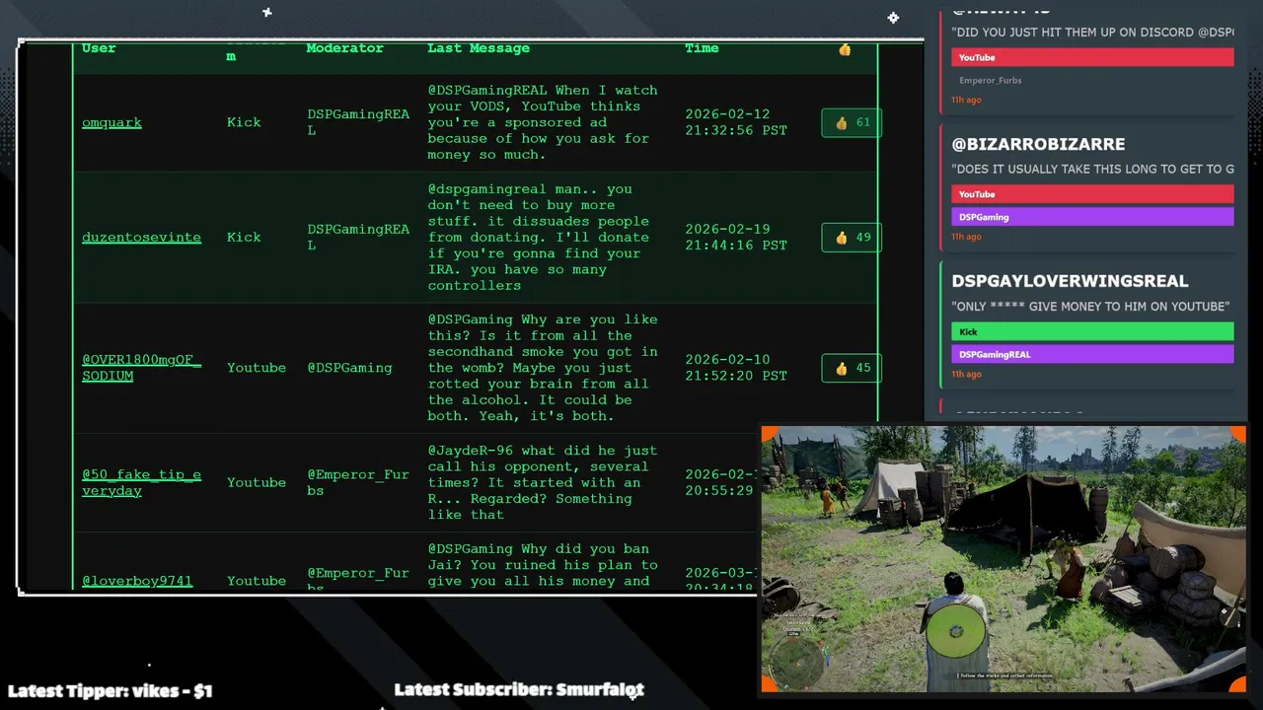1263x710 pixels.
Task: Open the @50_fake_tip_everyday user link
Action: [141, 482]
